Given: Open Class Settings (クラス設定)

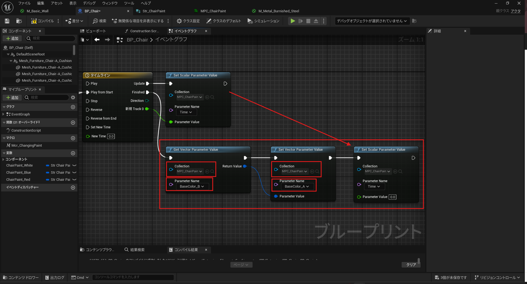Looking at the screenshot, I should tap(188, 21).
